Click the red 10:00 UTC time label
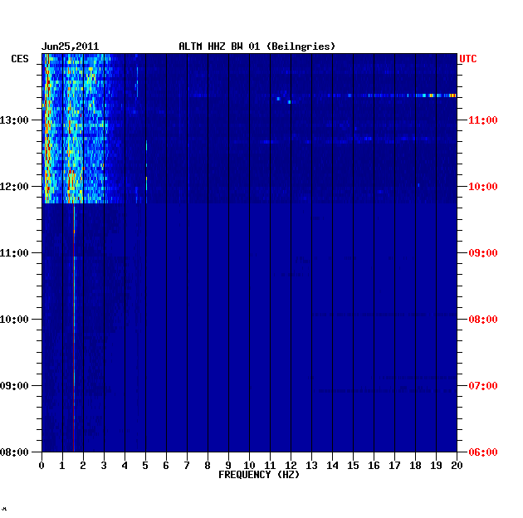The height and width of the screenshot is (518, 523). point(483,187)
